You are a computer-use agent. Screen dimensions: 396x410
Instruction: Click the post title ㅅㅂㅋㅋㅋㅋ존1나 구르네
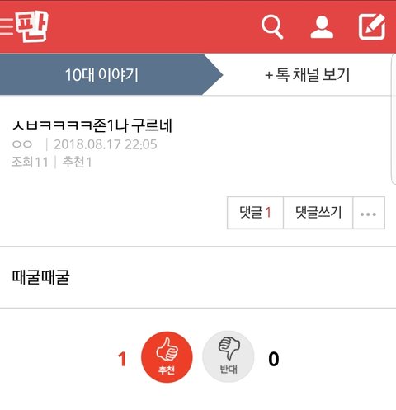coord(92,125)
